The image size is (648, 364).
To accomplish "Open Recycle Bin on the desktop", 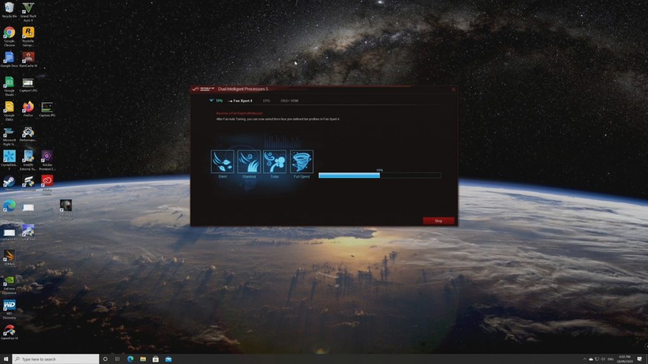I will click(x=9, y=10).
